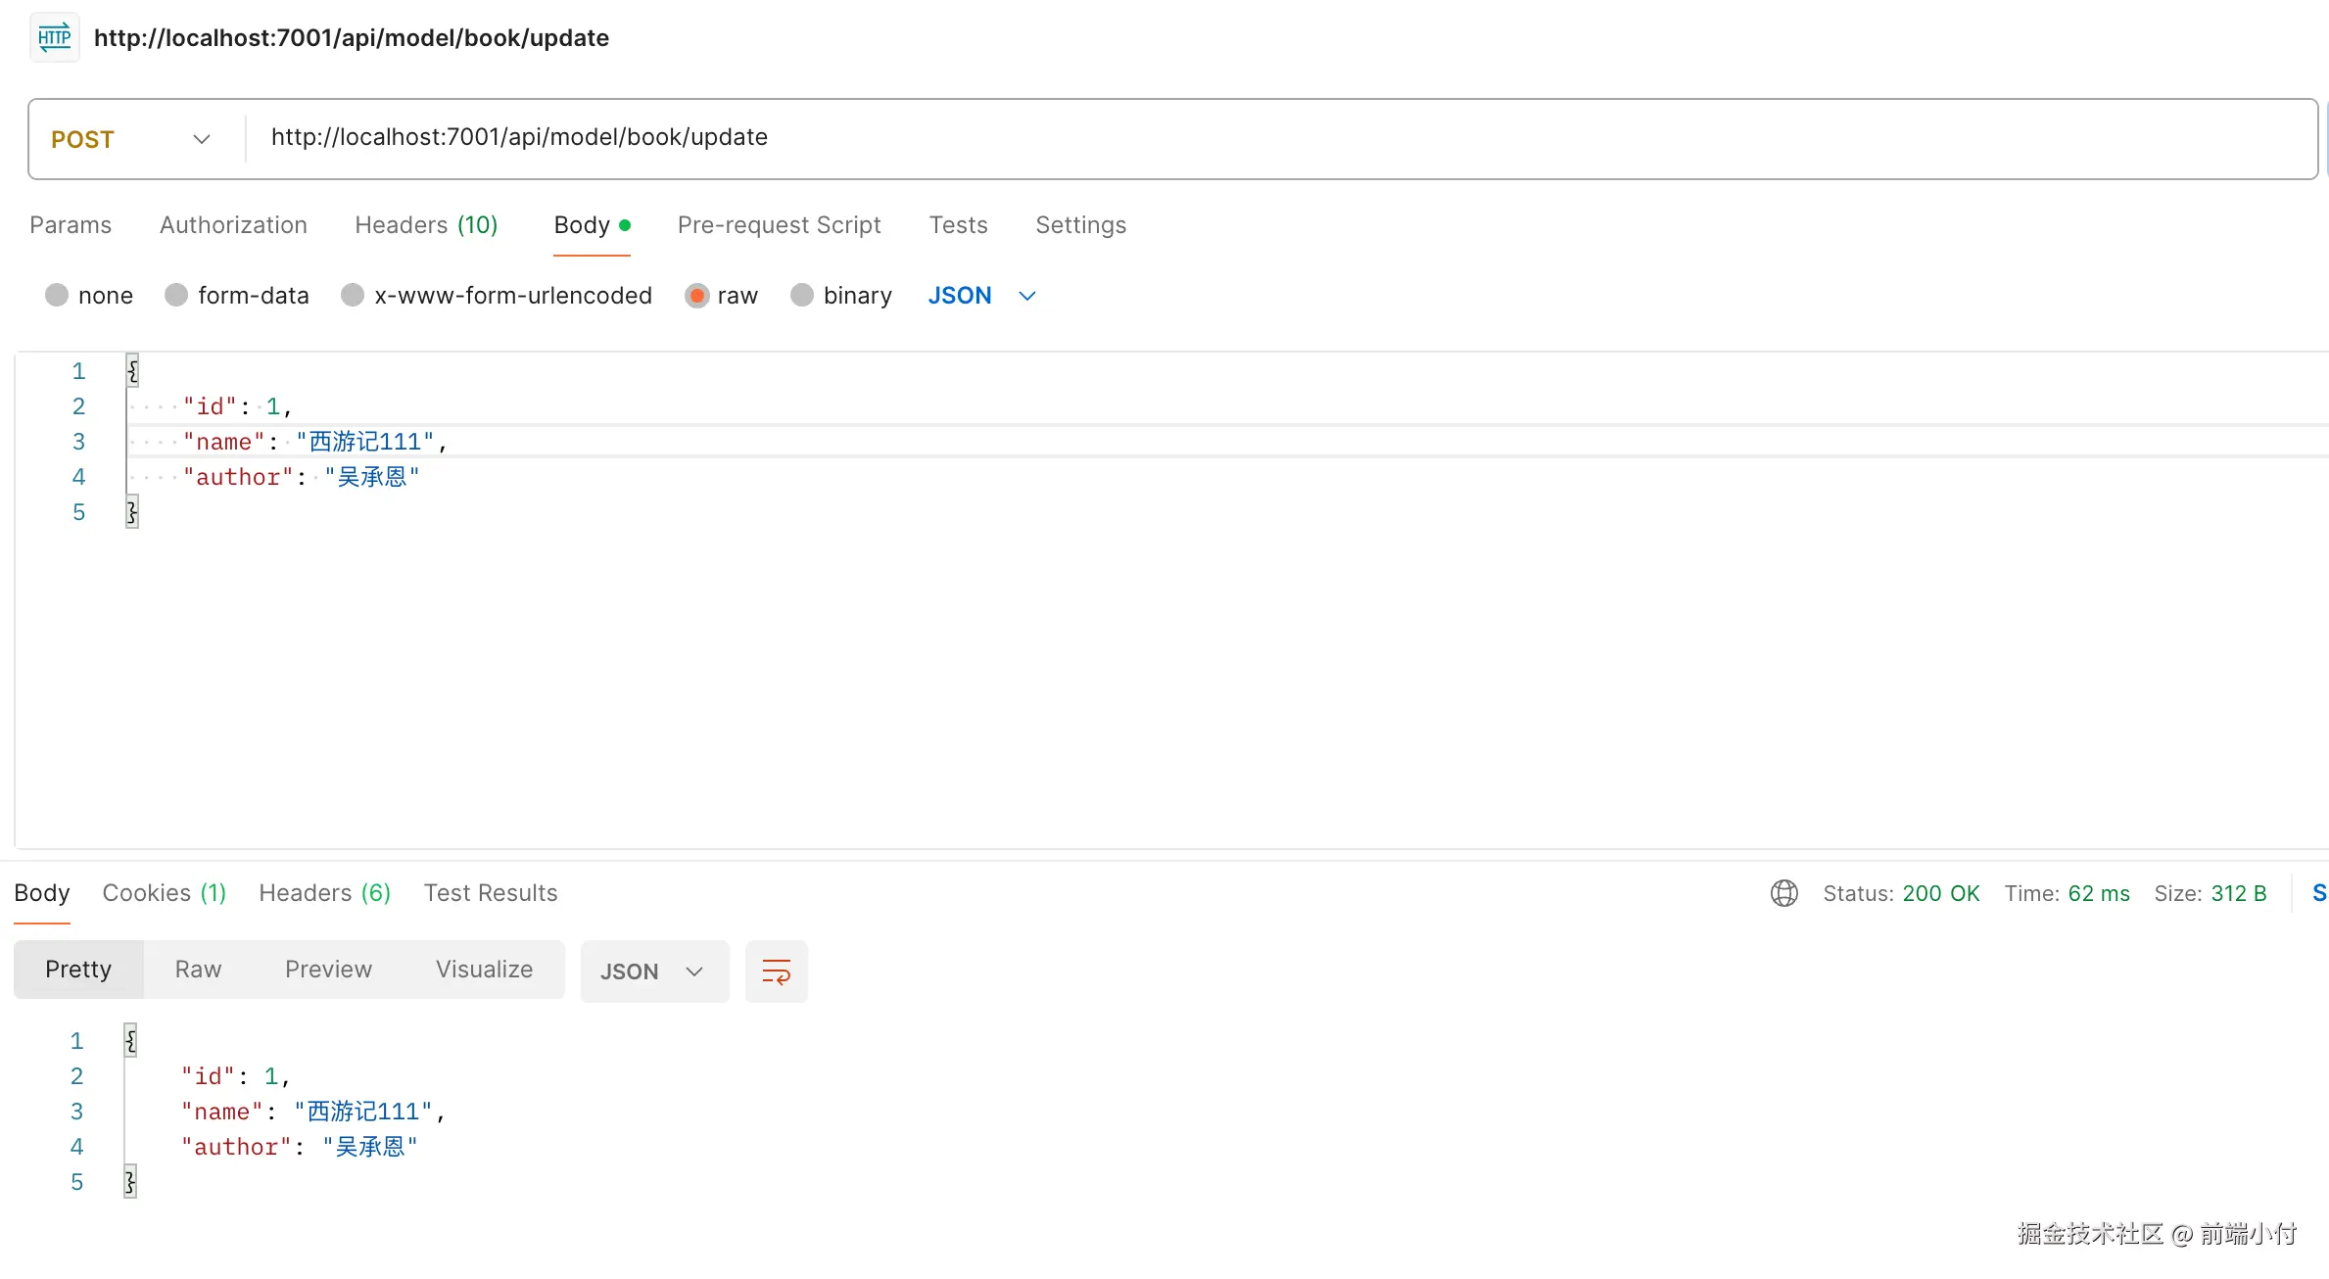Image resolution: width=2329 pixels, height=1279 pixels.
Task: Open the Headers (10) request tab
Action: pos(426,225)
